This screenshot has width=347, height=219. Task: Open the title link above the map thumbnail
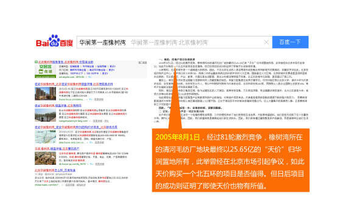(x=76, y=127)
